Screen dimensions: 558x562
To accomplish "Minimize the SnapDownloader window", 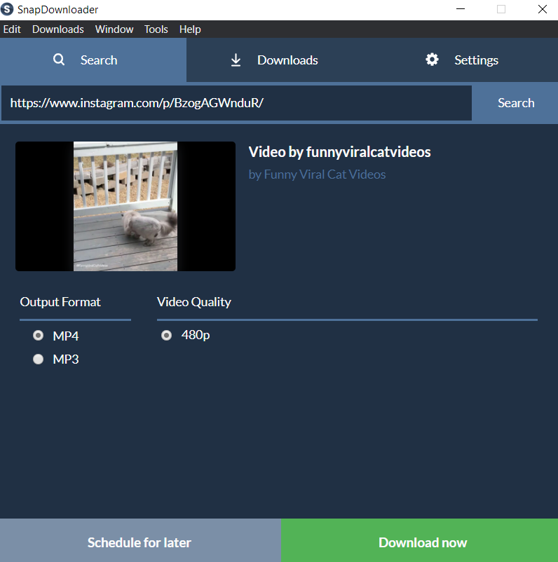I will pyautogui.click(x=461, y=9).
